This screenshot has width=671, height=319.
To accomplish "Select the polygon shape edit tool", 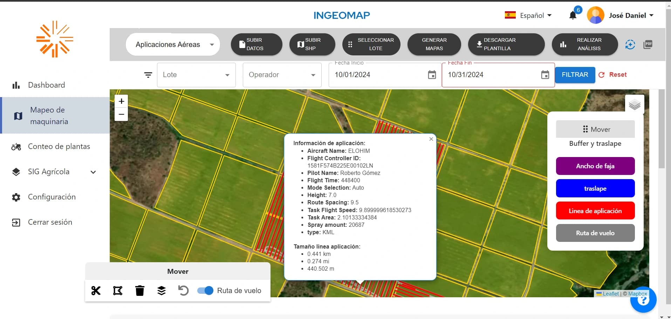I will [x=118, y=291].
